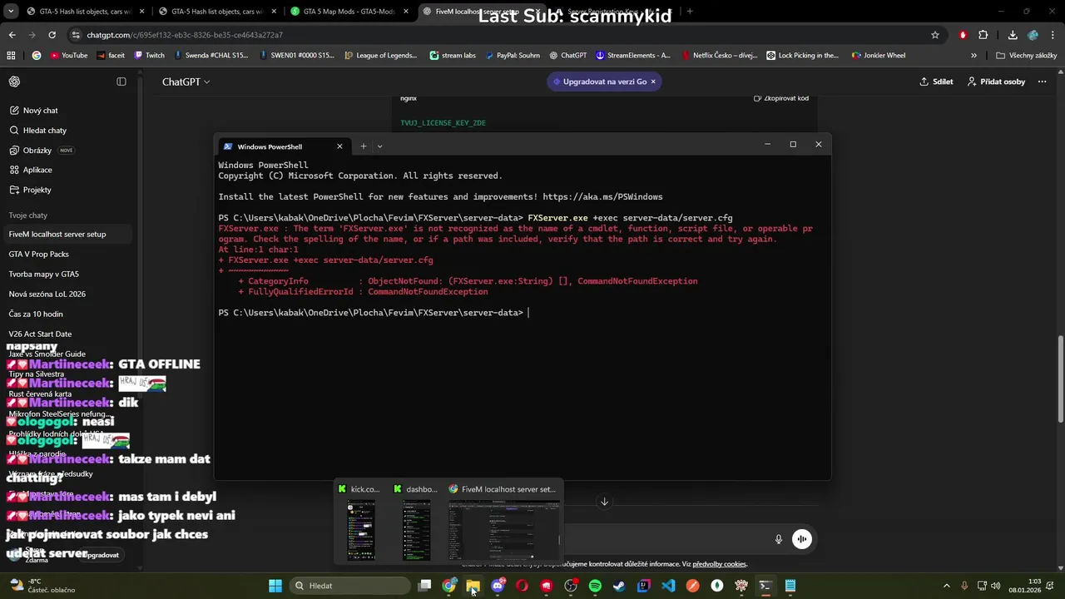Open PowerShell tab dropdown menu
The height and width of the screenshot is (599, 1065).
[379, 146]
